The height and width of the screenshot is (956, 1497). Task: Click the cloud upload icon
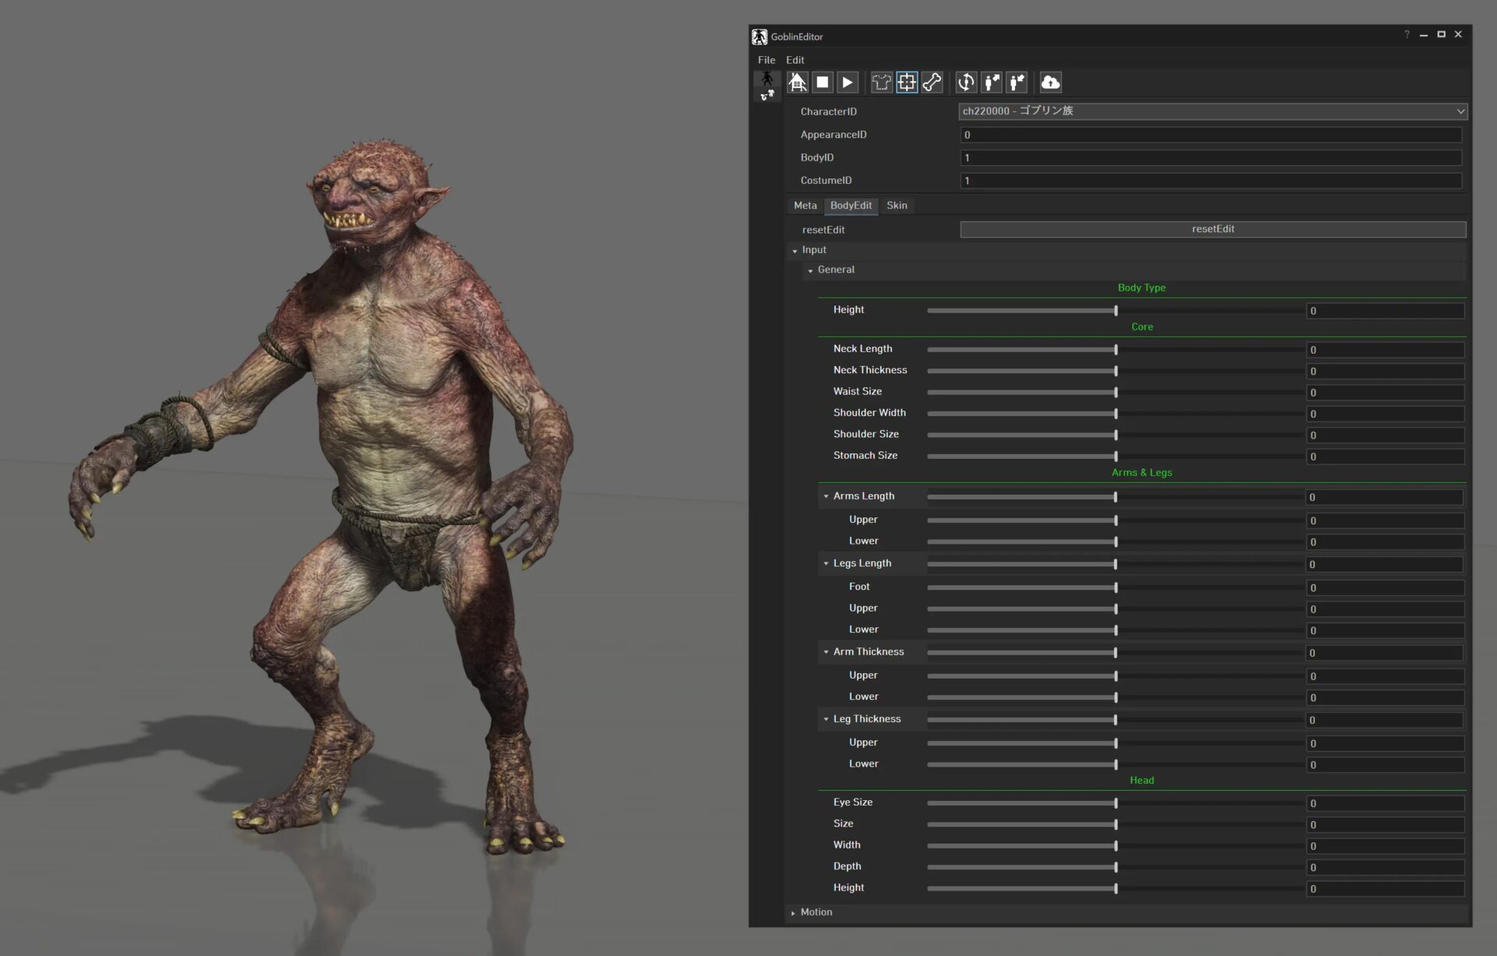click(1050, 83)
